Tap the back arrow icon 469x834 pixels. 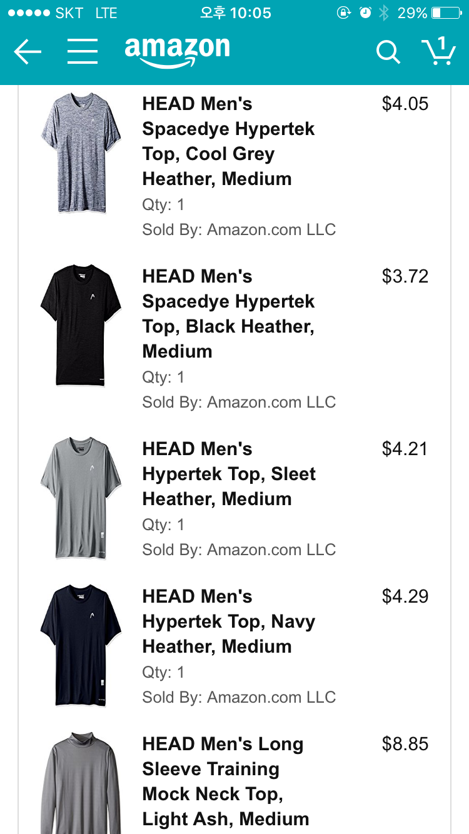[x=28, y=52]
